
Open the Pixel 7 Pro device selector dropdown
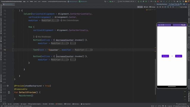[x=127, y=1]
